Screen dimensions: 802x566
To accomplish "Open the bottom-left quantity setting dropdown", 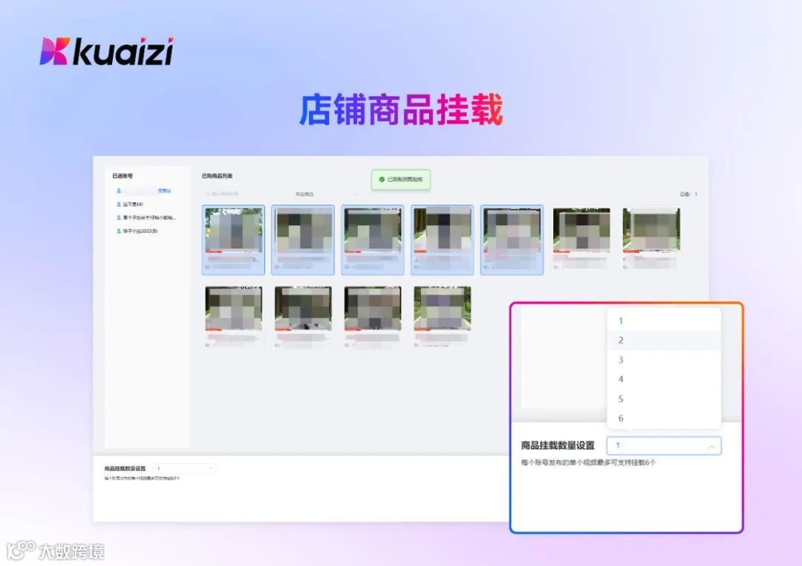I will (183, 467).
